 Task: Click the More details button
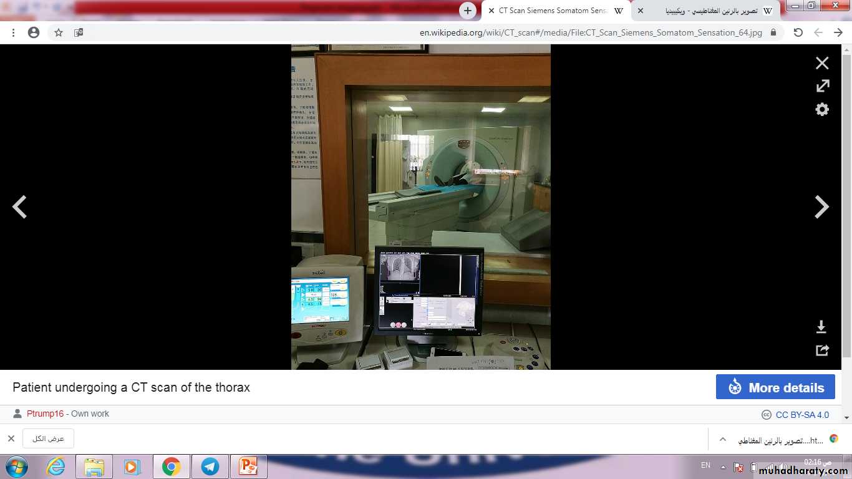775,387
